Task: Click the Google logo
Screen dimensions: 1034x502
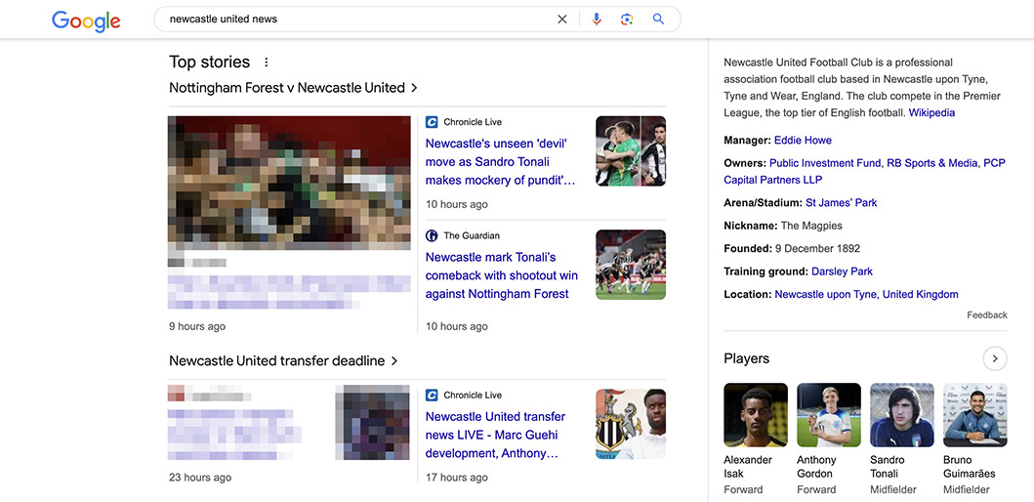Action: tap(86, 21)
